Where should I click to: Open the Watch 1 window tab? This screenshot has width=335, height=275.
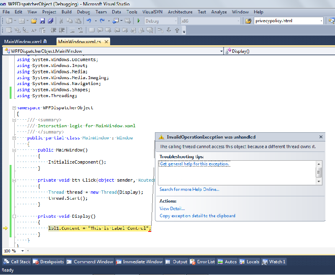pos(274,262)
